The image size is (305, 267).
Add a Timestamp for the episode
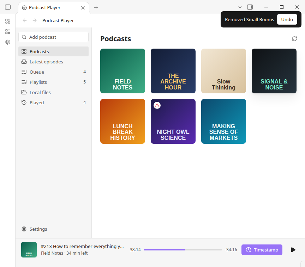pyautogui.click(x=262, y=250)
